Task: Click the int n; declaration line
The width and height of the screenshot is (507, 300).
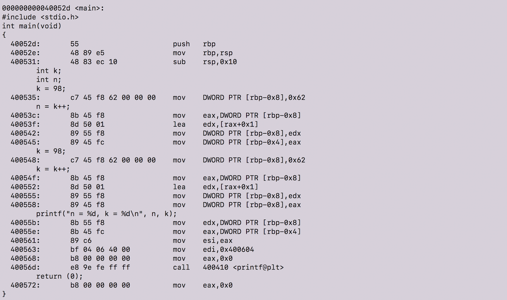Action: tap(48, 80)
